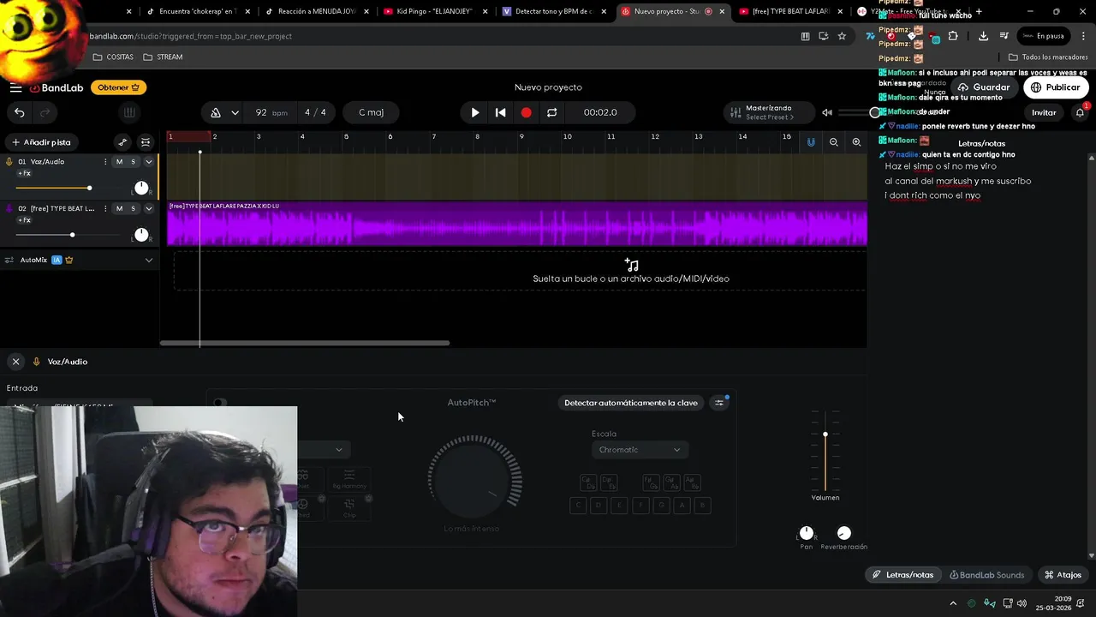Toggle the G note in AutoPitch

[x=661, y=506]
